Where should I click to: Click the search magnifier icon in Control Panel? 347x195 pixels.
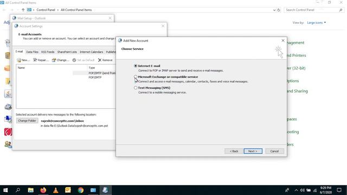[341, 10]
